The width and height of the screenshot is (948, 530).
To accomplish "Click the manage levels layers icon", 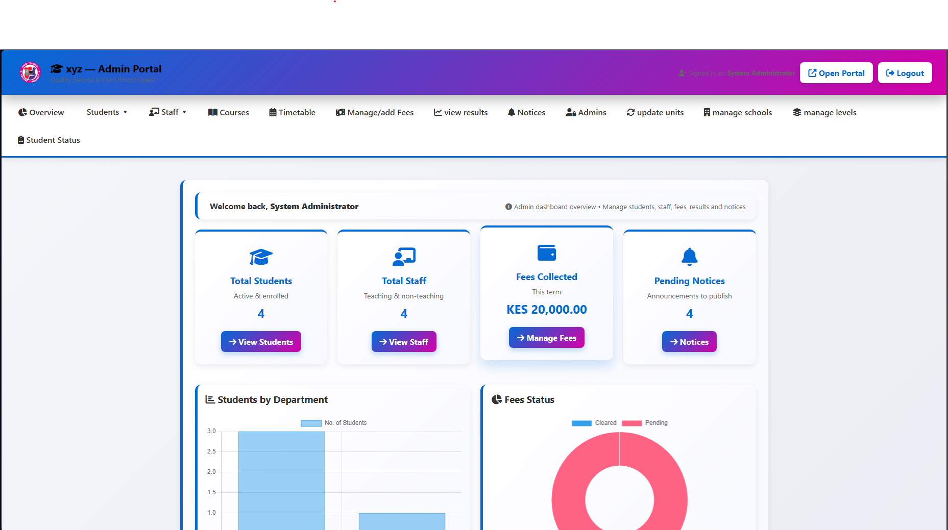I will 797,112.
